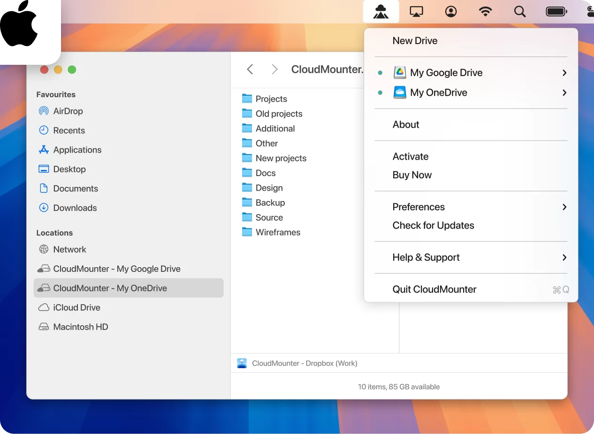594x446 pixels.
Task: Click the New Drive option
Action: pos(415,41)
